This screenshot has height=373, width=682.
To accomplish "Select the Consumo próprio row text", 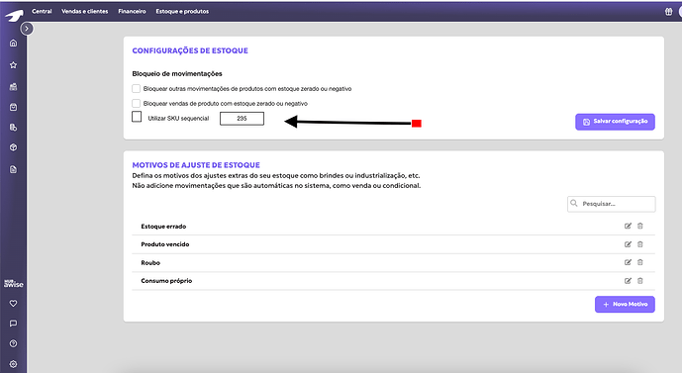I will coord(166,281).
